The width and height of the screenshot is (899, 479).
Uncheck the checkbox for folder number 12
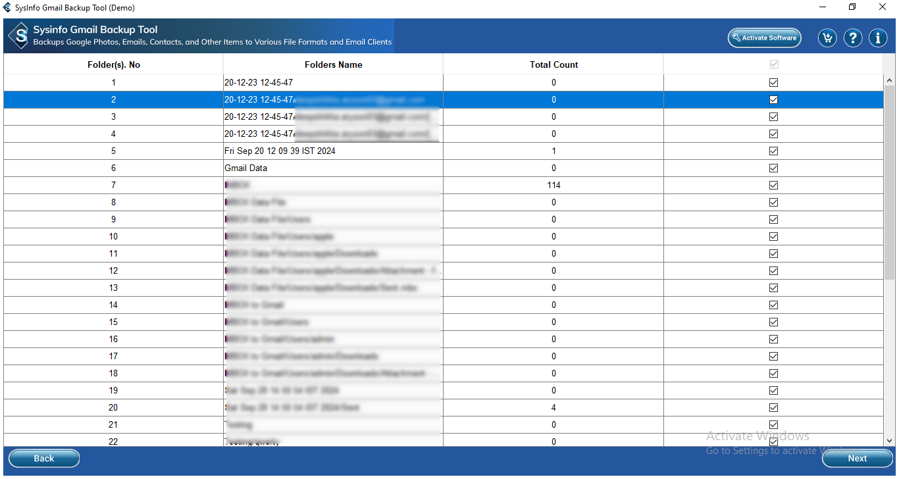(773, 270)
